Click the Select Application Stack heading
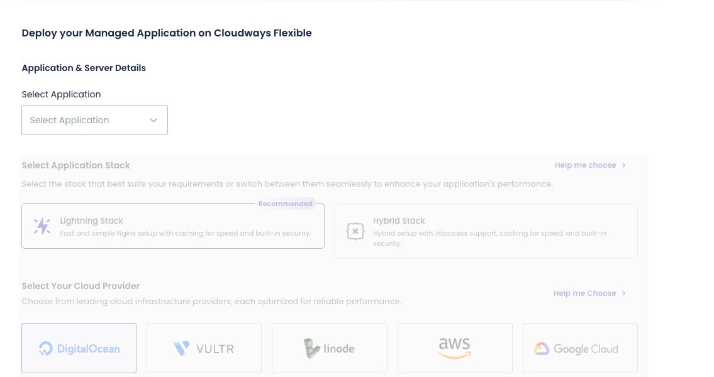This screenshot has height=377, width=714. (75, 165)
